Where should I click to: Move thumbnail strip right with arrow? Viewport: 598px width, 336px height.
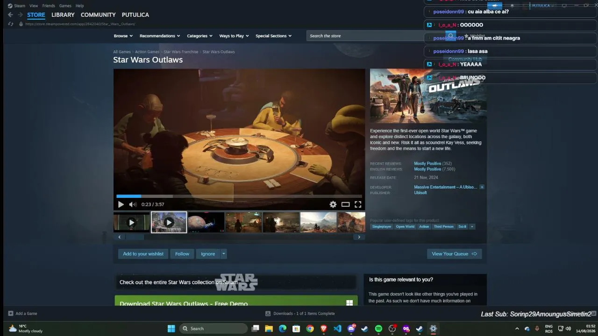[x=359, y=237]
